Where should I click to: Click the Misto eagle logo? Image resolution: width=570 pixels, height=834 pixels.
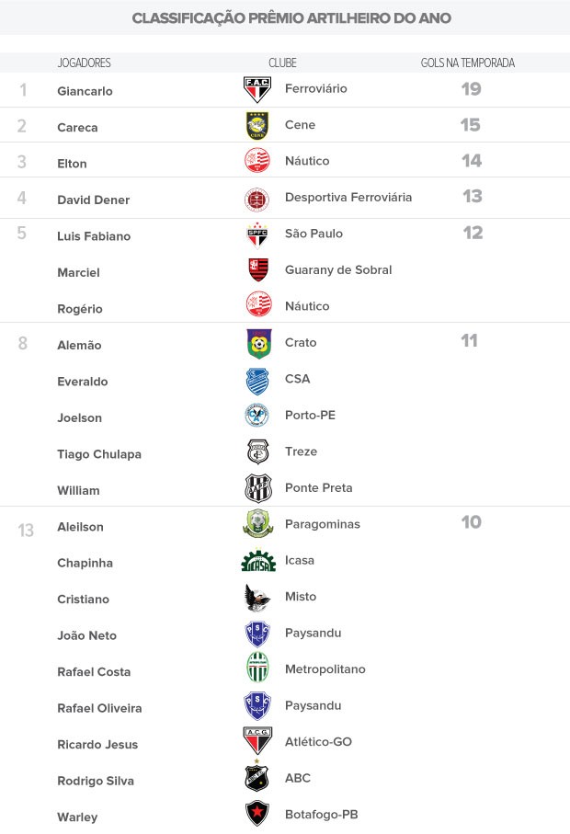pos(257,598)
